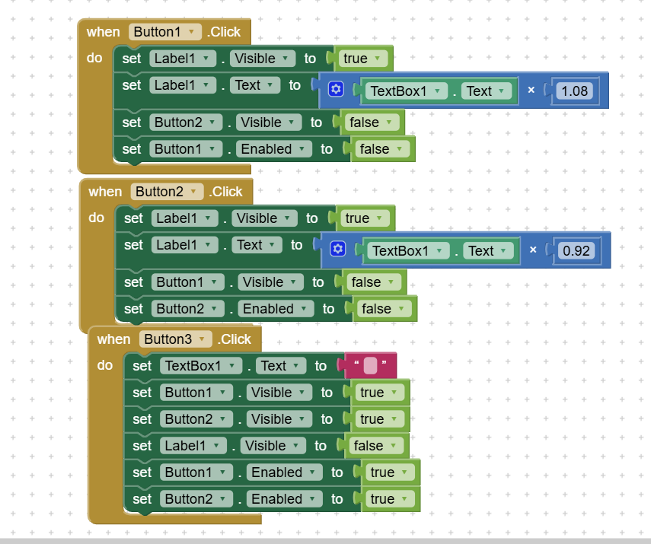The height and width of the screenshot is (544, 651).
Task: Select the multiply × operator left of 0.92
Action: [x=533, y=250]
